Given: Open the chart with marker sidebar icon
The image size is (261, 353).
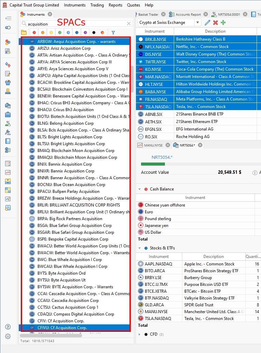Looking at the screenshot, I should click(8, 199).
